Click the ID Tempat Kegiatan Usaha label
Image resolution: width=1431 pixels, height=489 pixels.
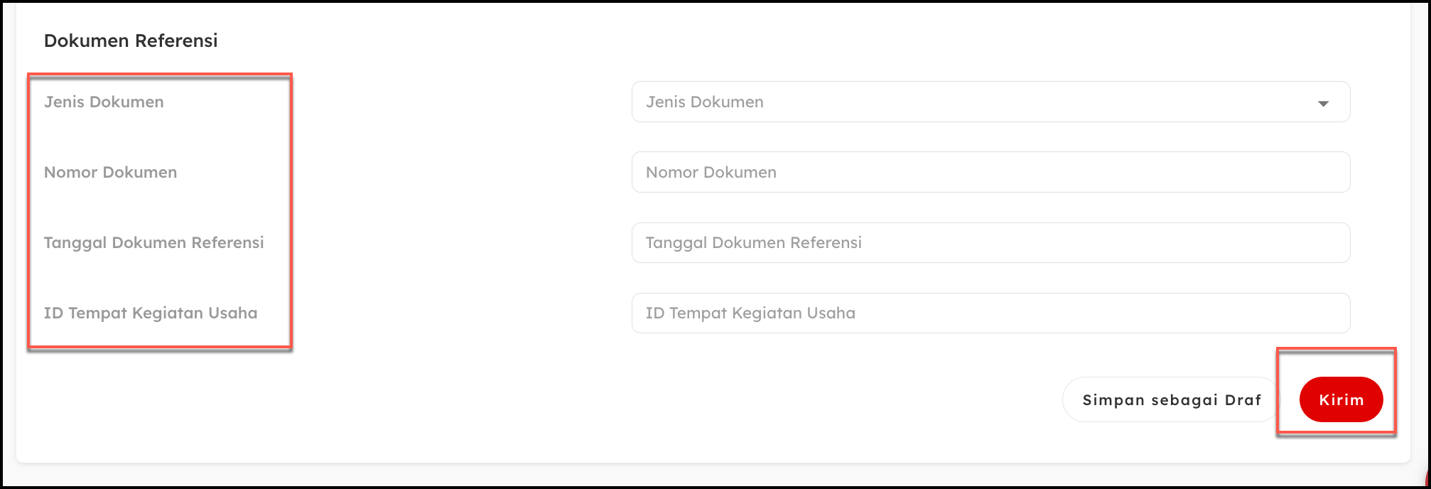pos(151,313)
